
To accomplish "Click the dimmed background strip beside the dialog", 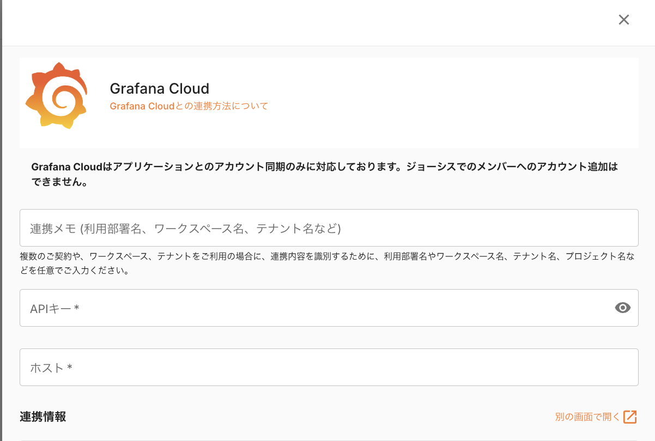I will coord(1,218).
